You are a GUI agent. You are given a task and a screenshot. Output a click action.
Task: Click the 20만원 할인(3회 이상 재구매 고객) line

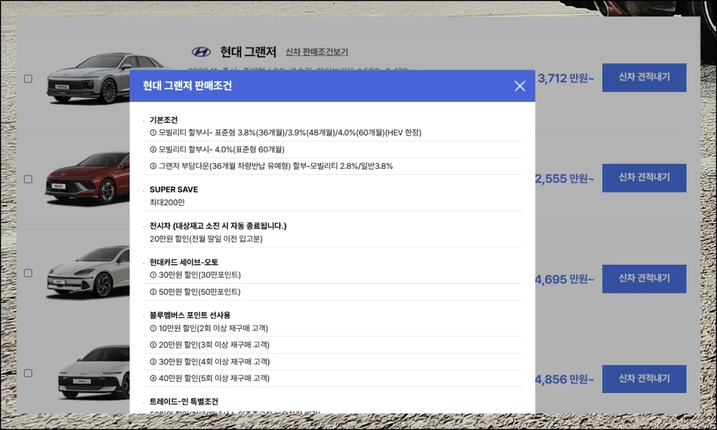210,345
